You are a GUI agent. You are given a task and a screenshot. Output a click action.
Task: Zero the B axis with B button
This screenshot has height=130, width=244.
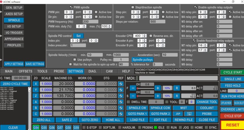tap(36, 108)
